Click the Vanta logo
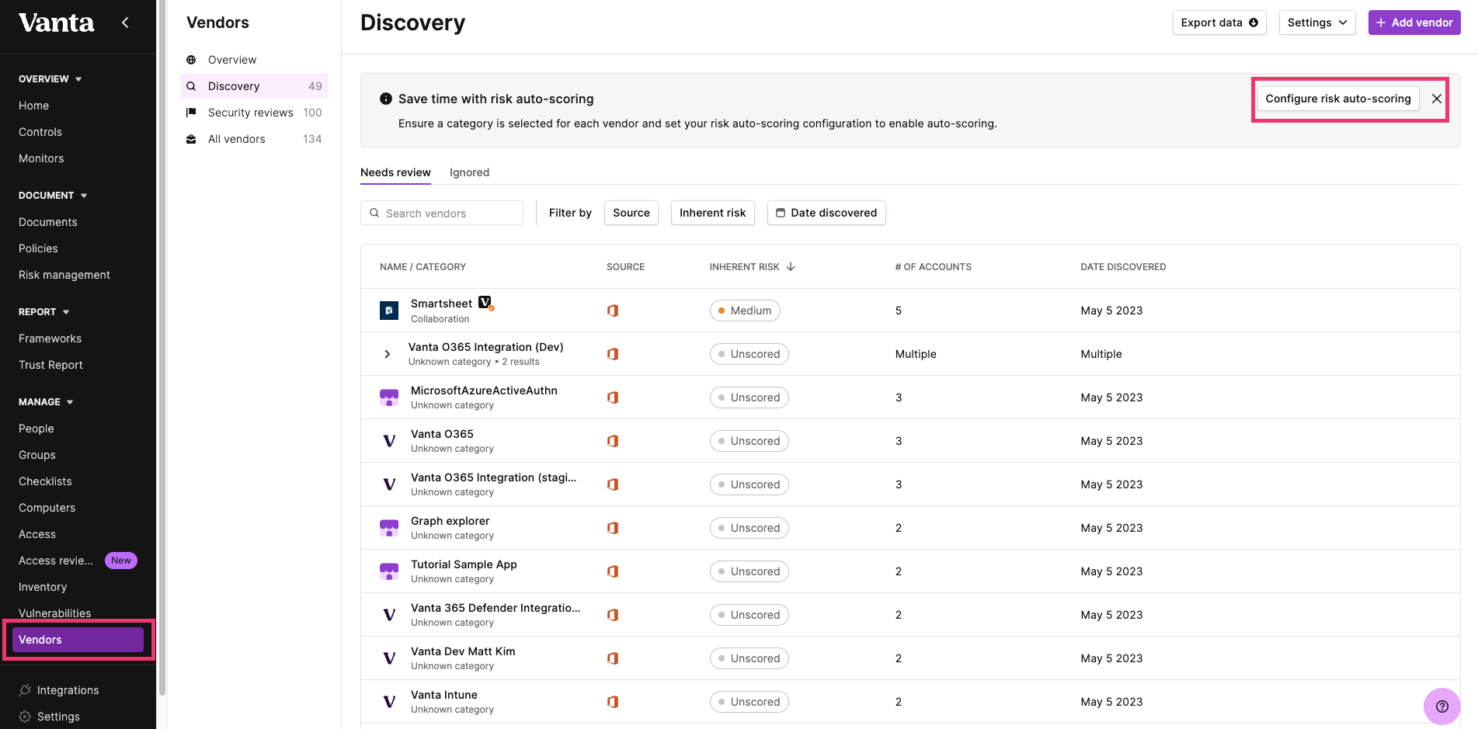 pos(56,23)
